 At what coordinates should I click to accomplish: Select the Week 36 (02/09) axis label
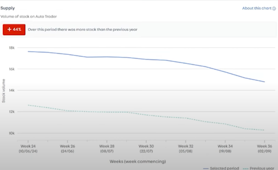click(x=264, y=149)
